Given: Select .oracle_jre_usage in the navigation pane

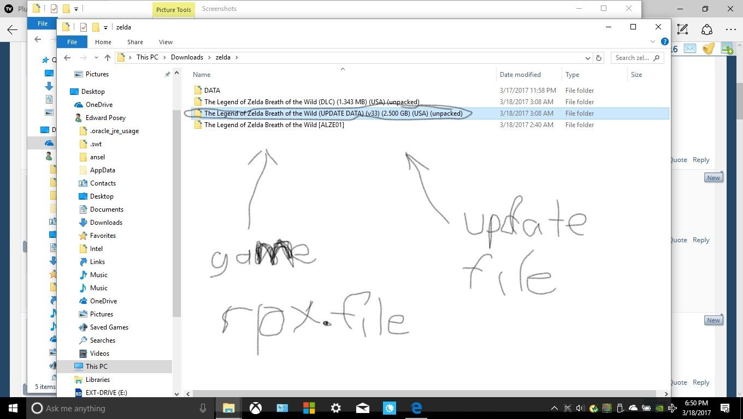Looking at the screenshot, I should pyautogui.click(x=114, y=131).
